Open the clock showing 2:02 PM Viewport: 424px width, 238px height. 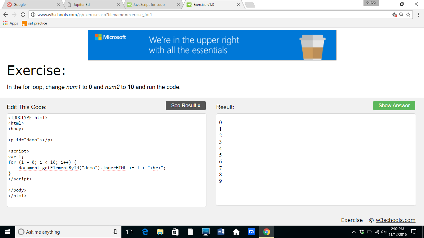[x=397, y=232]
